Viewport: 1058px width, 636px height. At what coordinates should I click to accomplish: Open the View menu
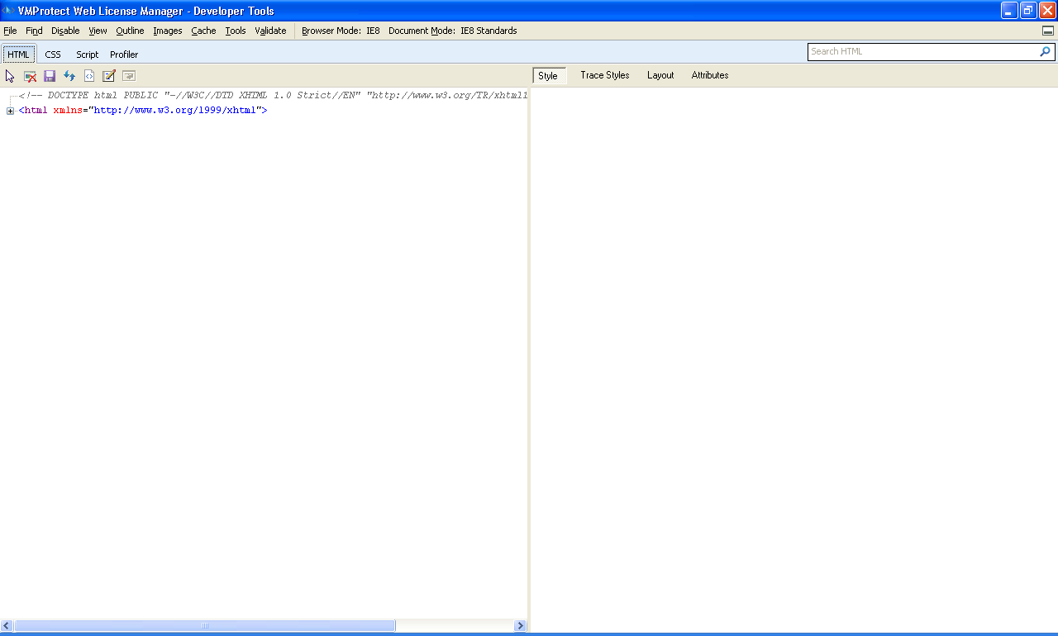(98, 31)
